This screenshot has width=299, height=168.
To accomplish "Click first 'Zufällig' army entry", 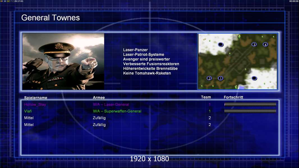I will [x=99, y=118].
